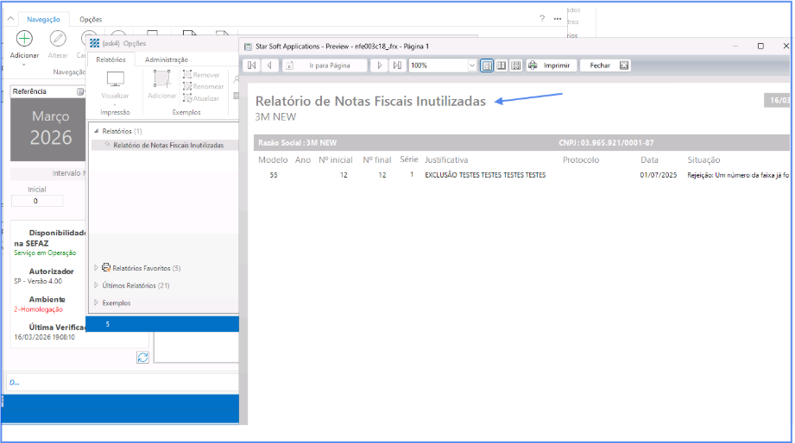Click the Imprimir button

click(x=549, y=66)
